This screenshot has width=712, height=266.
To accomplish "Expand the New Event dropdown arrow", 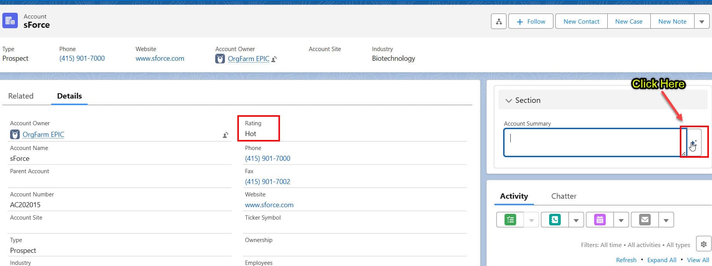I will coord(621,220).
